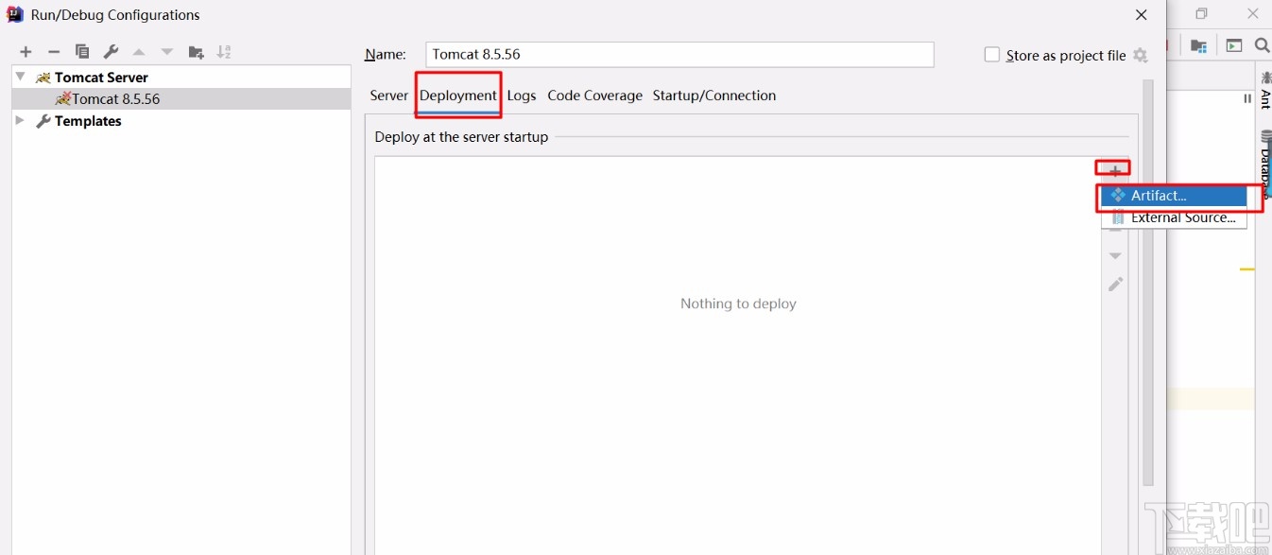The image size is (1272, 555).
Task: Open run templates with the wrench icon
Action: [x=111, y=52]
